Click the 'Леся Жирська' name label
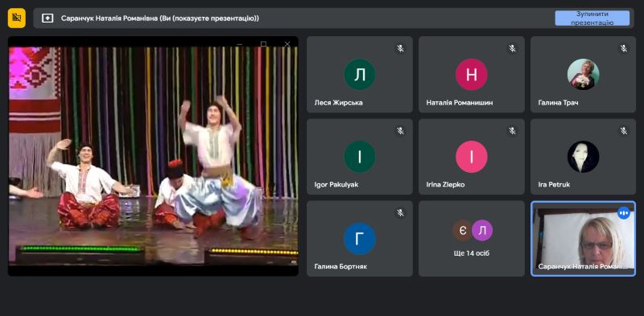 pyautogui.click(x=338, y=103)
